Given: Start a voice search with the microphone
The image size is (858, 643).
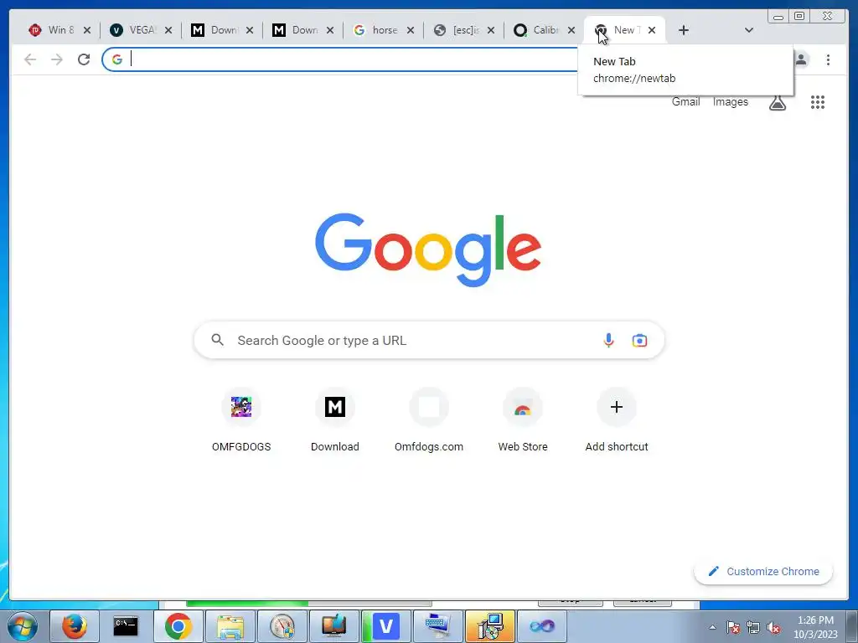Looking at the screenshot, I should [608, 340].
